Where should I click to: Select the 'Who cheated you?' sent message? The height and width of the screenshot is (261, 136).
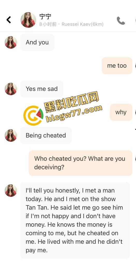coord(80,163)
